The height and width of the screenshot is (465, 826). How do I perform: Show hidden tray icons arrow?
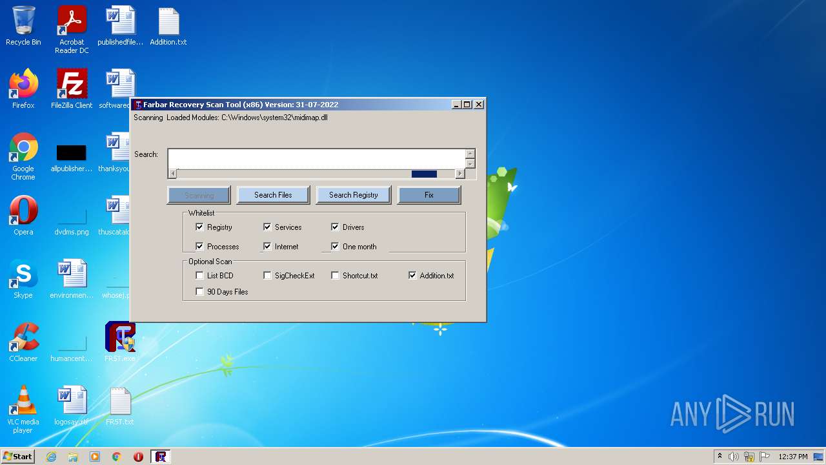click(x=720, y=457)
